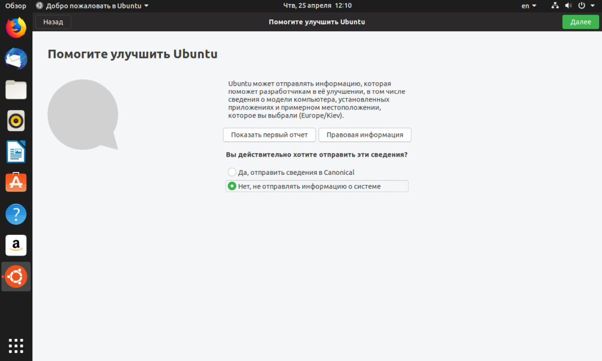
Task: Click the volume speaker icon
Action: [x=568, y=5]
